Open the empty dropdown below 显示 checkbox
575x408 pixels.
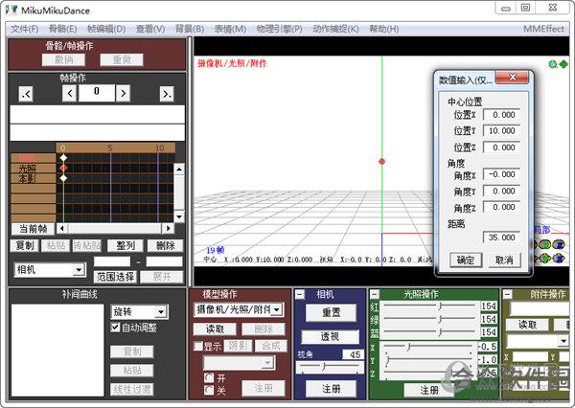239,363
